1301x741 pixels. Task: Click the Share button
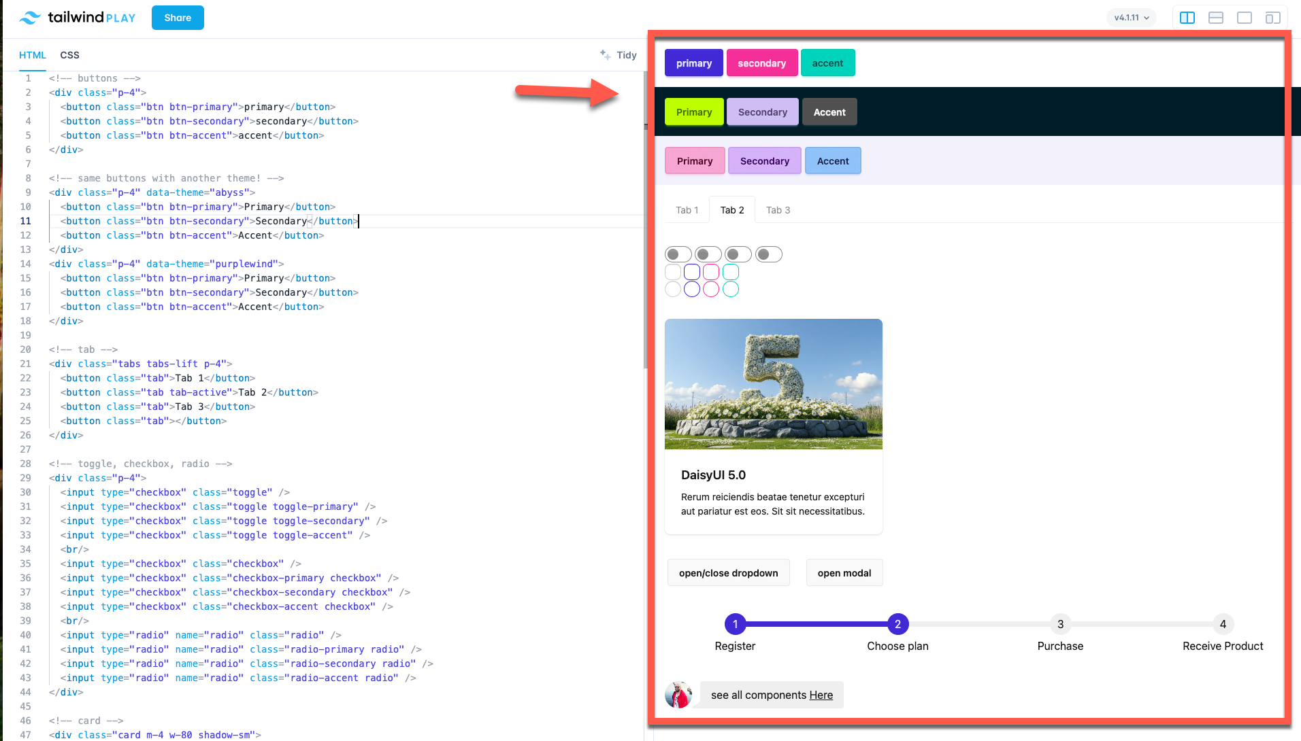pyautogui.click(x=178, y=18)
